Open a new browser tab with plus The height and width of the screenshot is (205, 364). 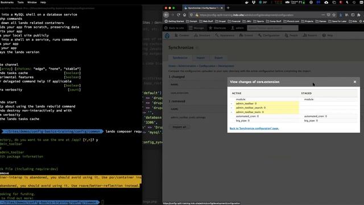tap(228, 8)
